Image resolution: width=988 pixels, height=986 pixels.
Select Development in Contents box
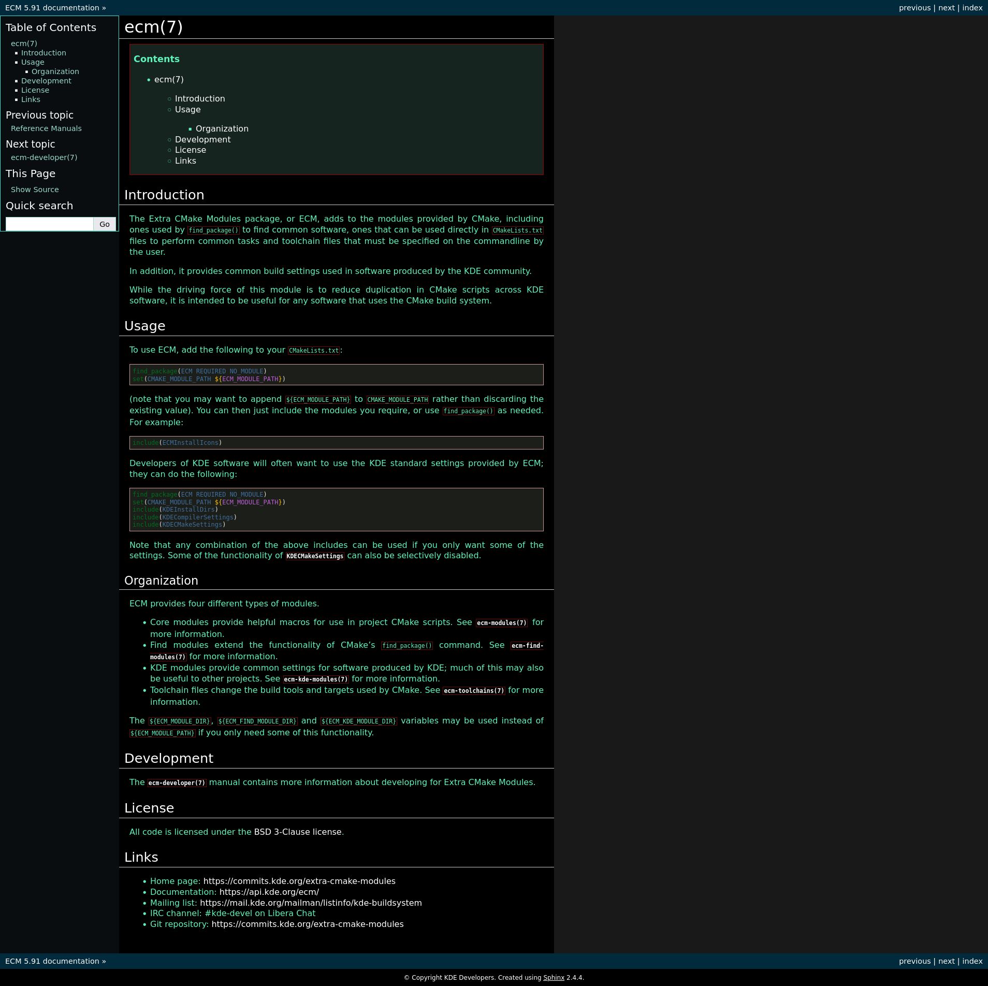coord(203,140)
